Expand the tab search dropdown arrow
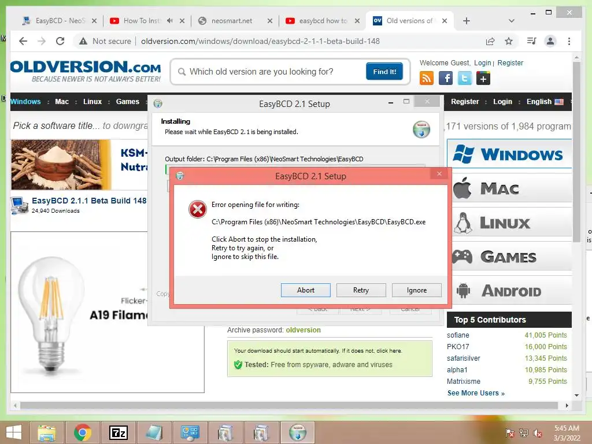592x444 pixels. (512, 21)
